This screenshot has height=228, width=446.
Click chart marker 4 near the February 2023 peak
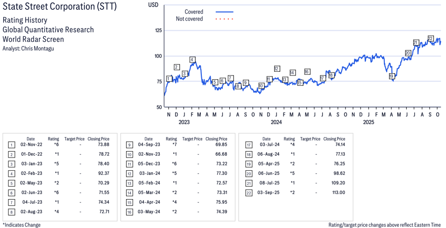coord(192,60)
